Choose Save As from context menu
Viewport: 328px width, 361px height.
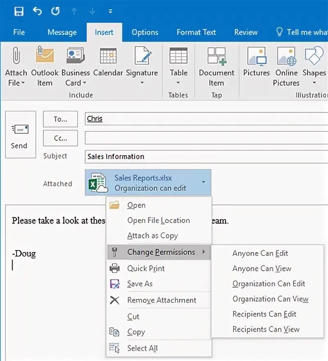(x=159, y=284)
